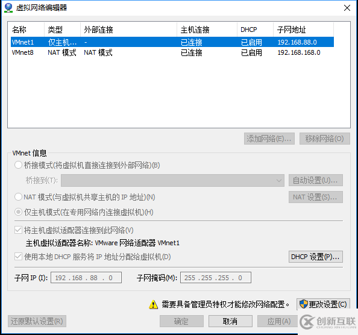The image size is (358, 335).
Task: Click the 子网掩码 input field
Action: (x=216, y=278)
